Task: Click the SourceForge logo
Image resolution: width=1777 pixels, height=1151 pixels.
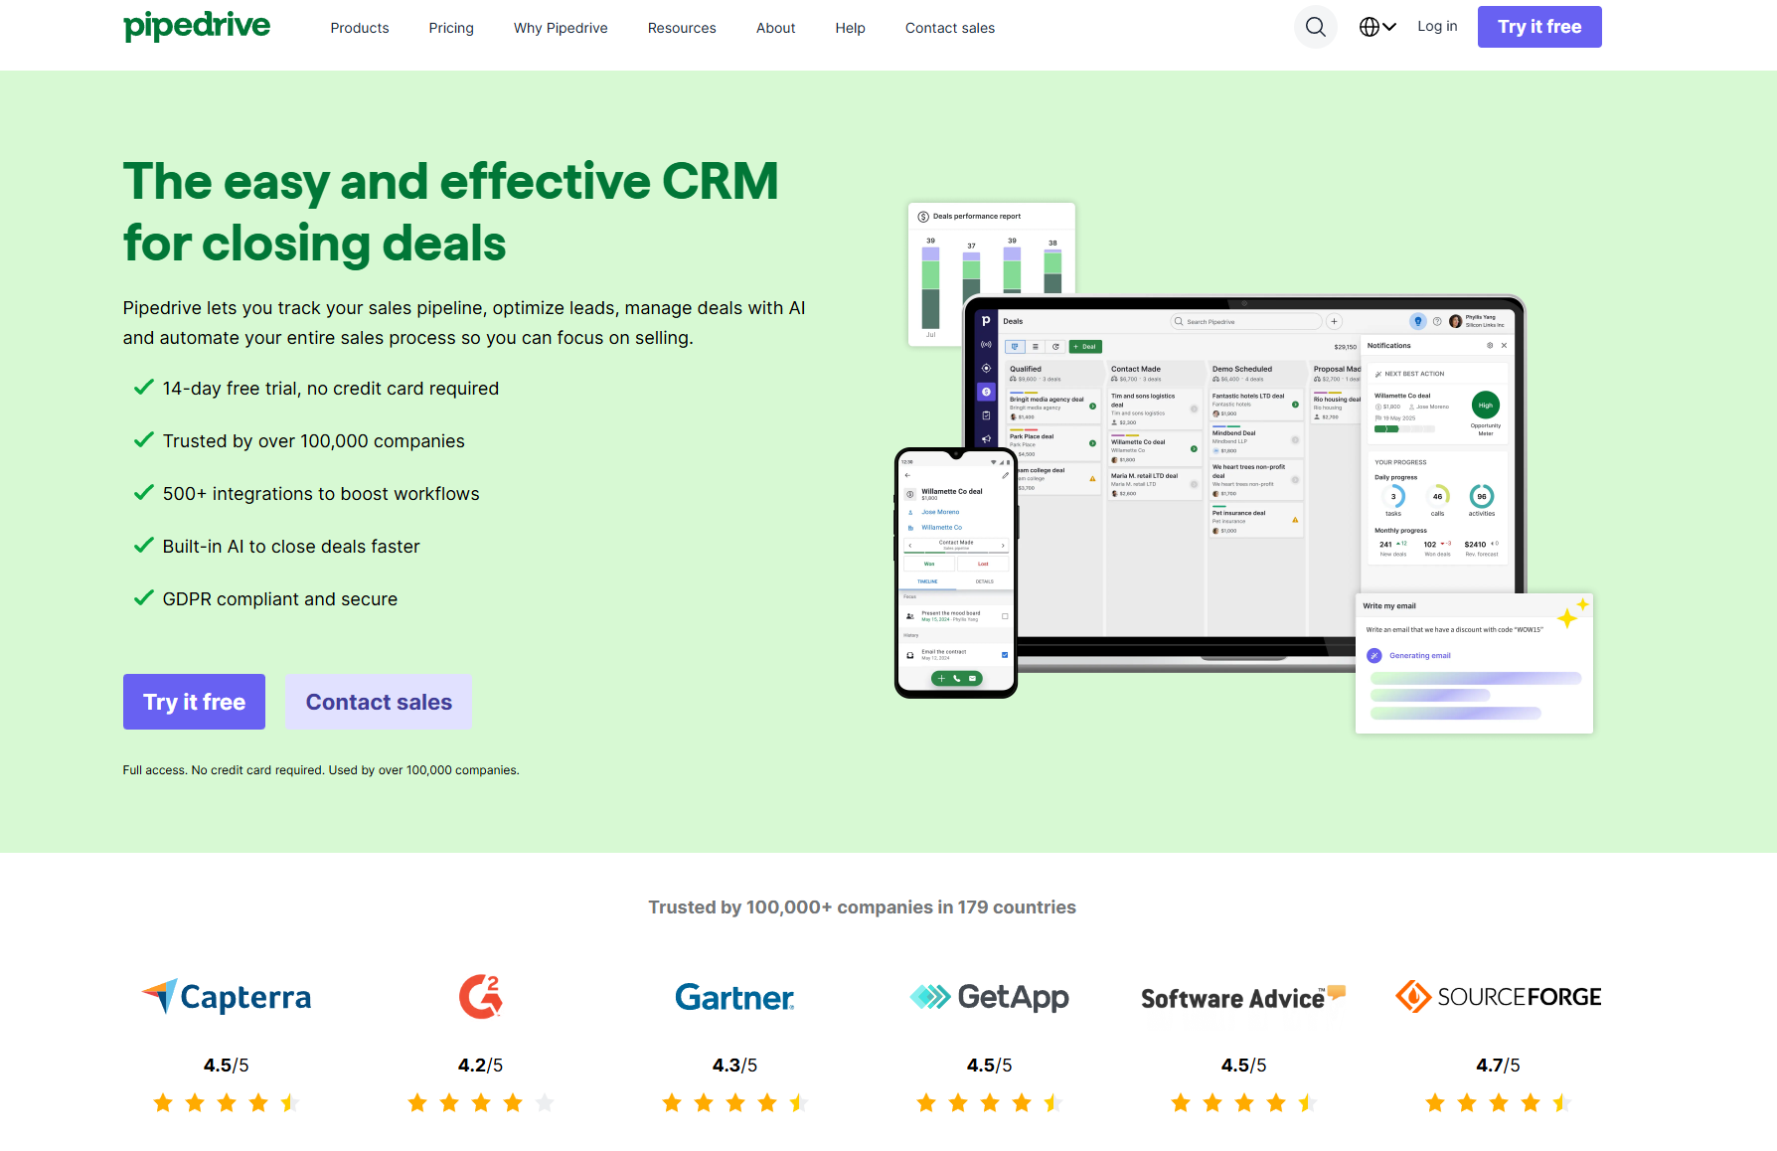Action: (1499, 996)
